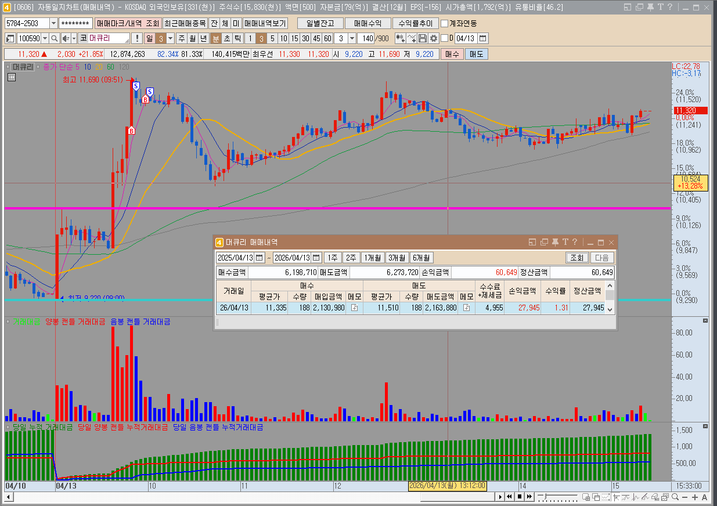Click the minus zoom-out icon at bottom
717x506 pixels.
tap(684, 497)
